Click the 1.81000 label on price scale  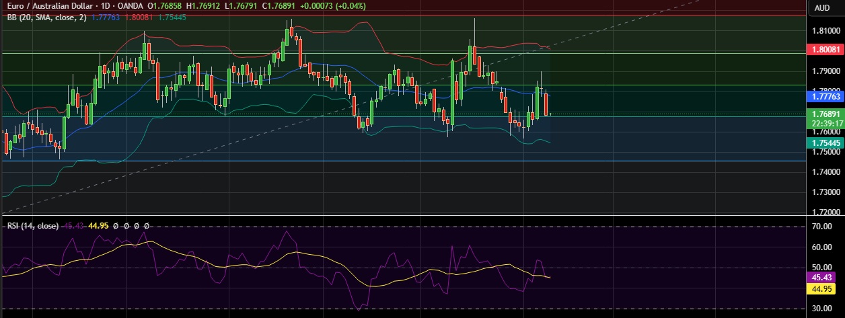(825, 31)
